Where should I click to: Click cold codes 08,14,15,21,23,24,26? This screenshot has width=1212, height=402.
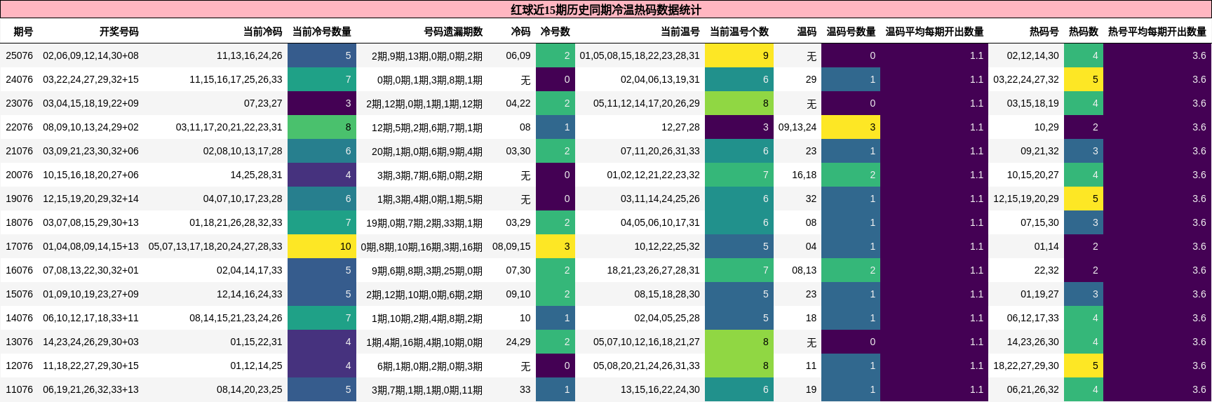pos(236,318)
